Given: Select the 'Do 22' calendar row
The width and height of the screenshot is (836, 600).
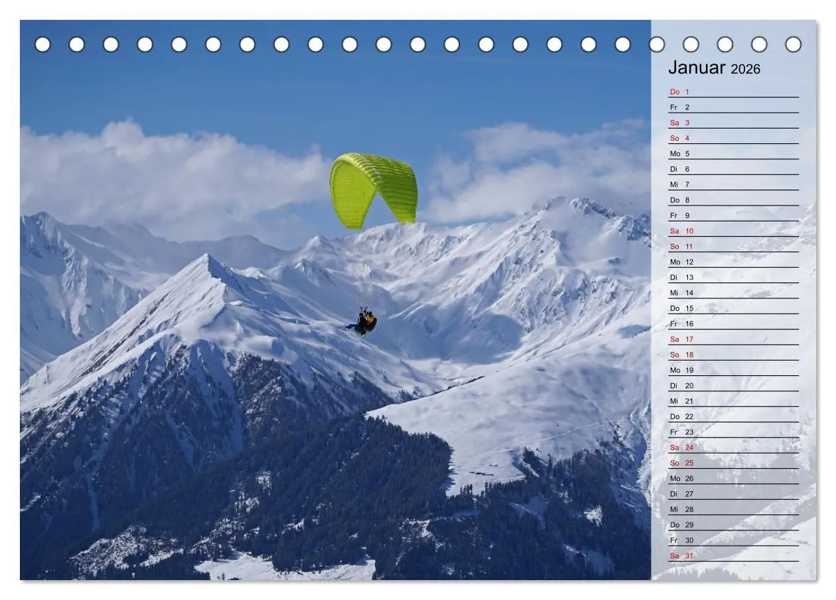Looking at the screenshot, I should [733, 416].
